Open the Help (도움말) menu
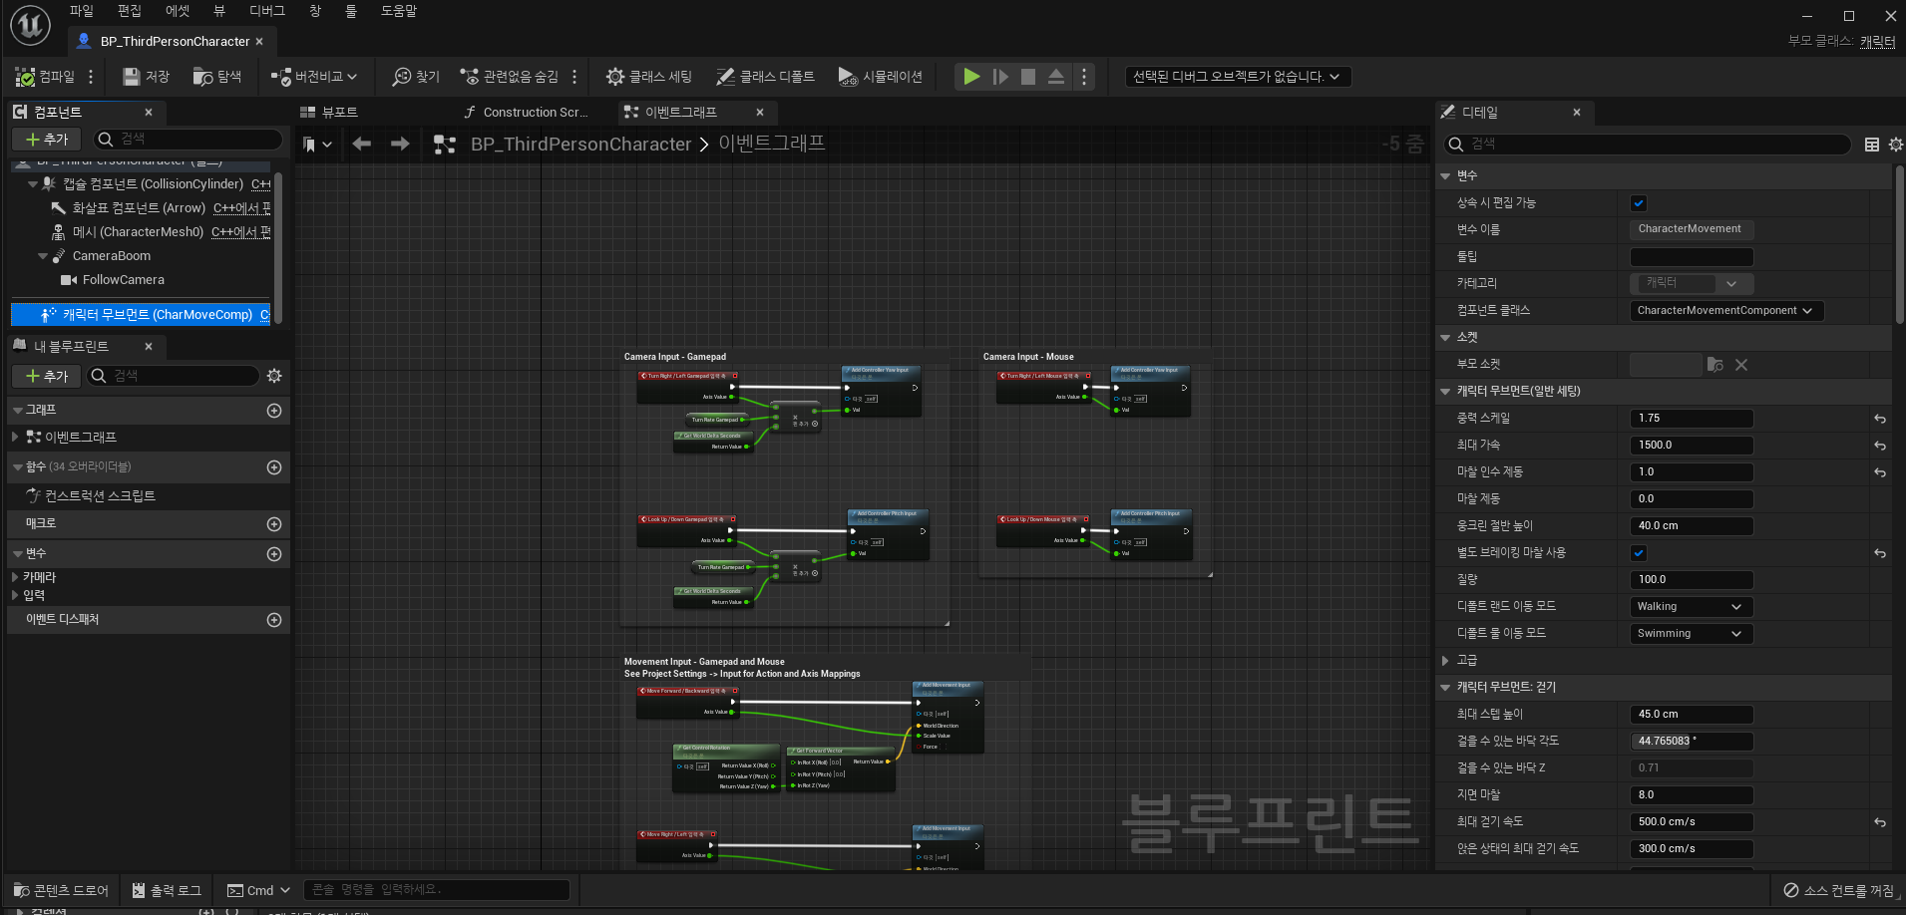 click(399, 11)
